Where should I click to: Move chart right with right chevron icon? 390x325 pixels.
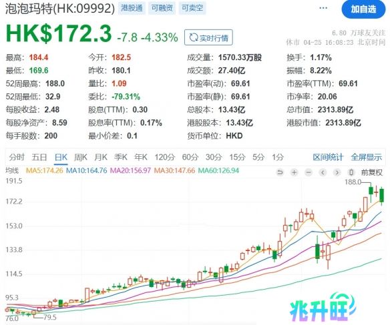pyautogui.click(x=337, y=172)
